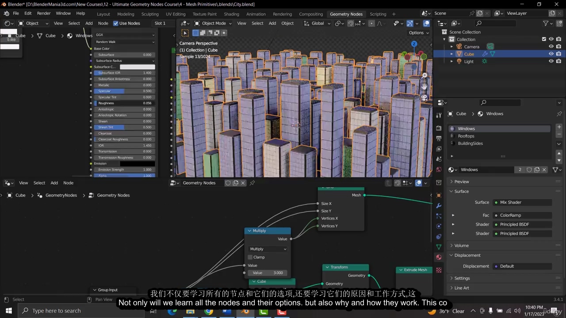Open the Render menu
This screenshot has height=318, width=566.
click(44, 13)
